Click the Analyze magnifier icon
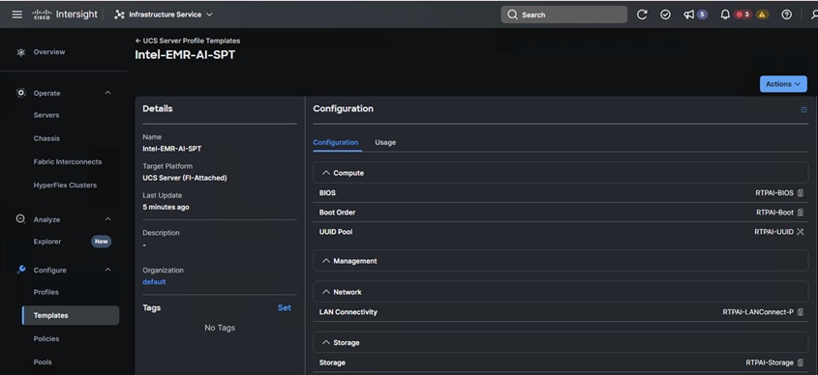The height and width of the screenshot is (375, 818). (21, 219)
